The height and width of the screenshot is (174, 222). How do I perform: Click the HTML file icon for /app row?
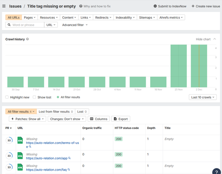click(x=20, y=155)
